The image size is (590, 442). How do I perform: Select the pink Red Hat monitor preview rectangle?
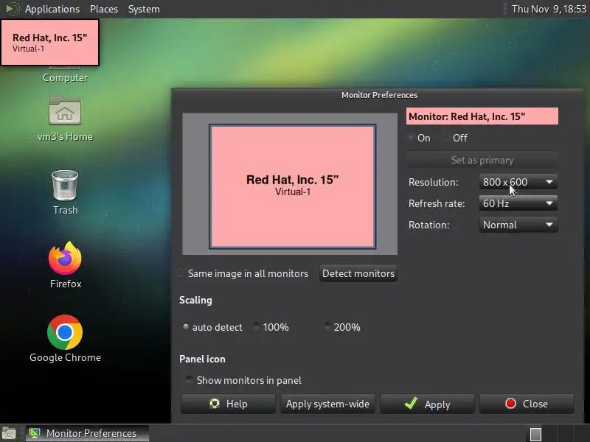point(292,186)
